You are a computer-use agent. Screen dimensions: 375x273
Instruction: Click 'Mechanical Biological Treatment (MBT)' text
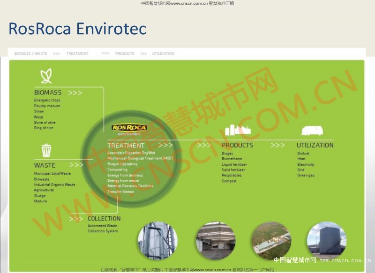140,158
